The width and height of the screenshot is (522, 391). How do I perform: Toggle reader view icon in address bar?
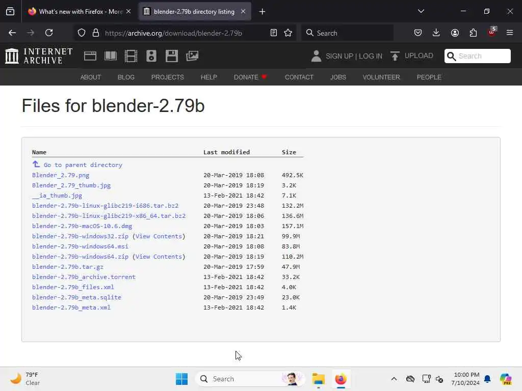point(274,33)
